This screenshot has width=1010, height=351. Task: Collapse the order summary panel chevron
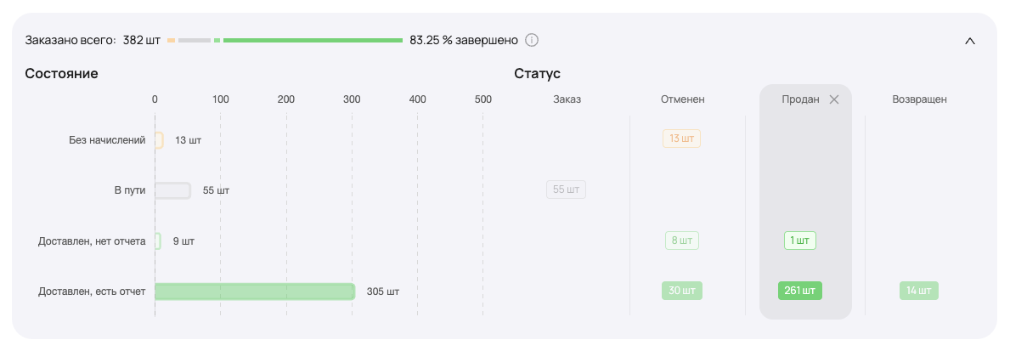pos(970,41)
